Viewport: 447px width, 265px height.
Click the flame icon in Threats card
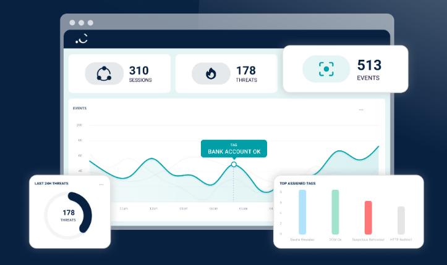pos(210,74)
